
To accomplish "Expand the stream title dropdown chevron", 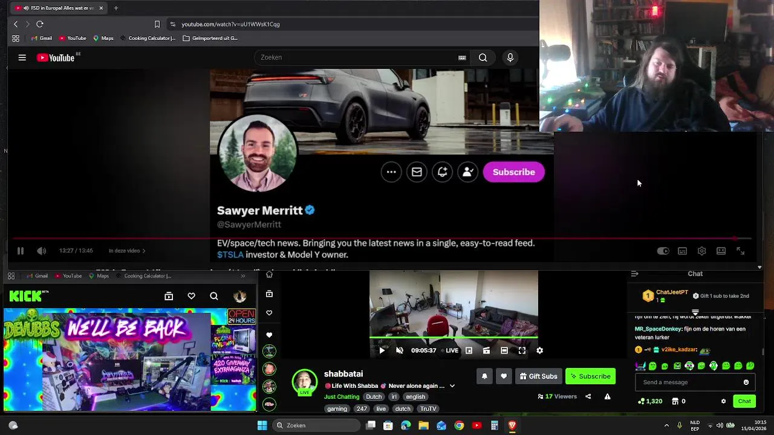I will point(452,386).
